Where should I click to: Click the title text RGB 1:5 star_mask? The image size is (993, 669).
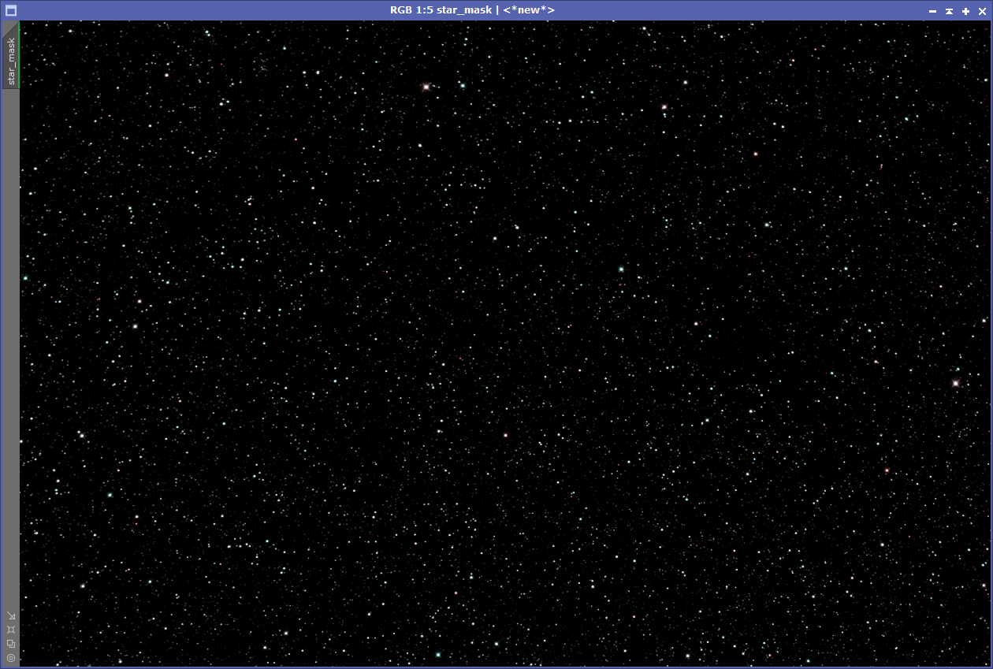(x=441, y=10)
